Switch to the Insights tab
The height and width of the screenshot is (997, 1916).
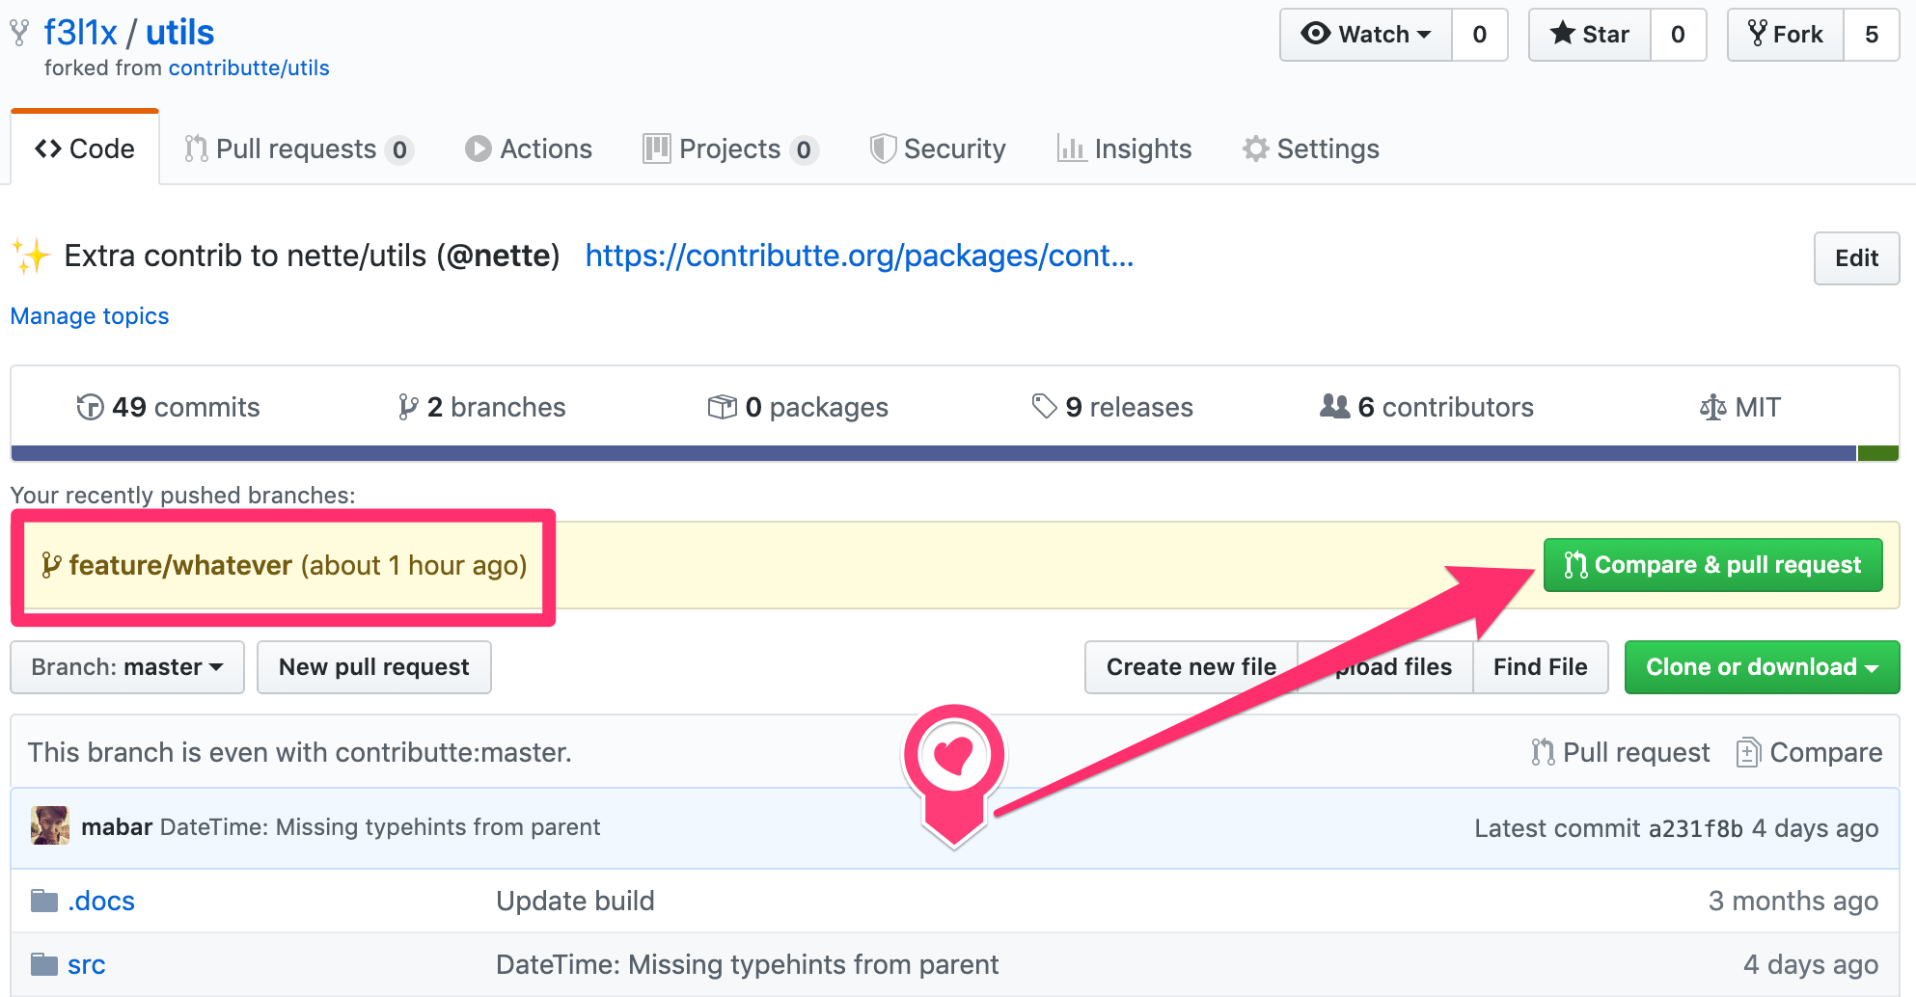(1125, 148)
